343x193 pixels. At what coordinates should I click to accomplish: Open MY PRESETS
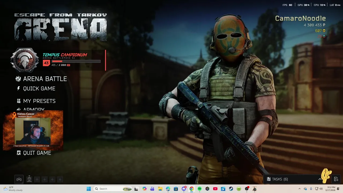(39, 101)
